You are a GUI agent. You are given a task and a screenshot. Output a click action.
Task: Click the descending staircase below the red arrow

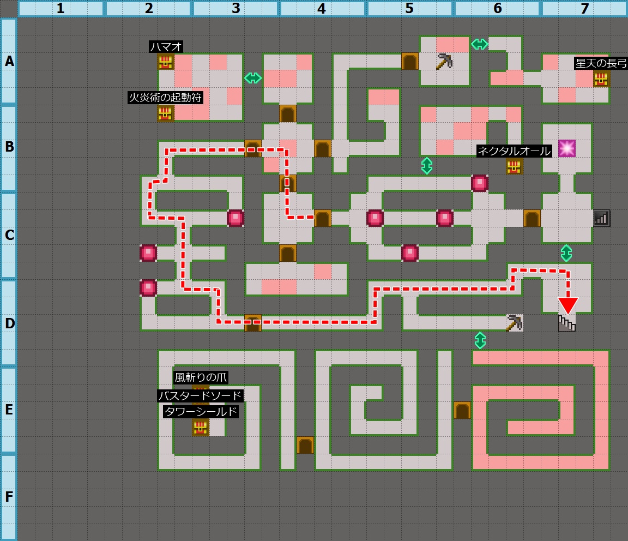click(567, 323)
